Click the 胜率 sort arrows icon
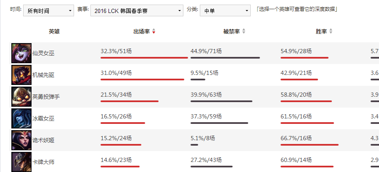 tap(331, 31)
